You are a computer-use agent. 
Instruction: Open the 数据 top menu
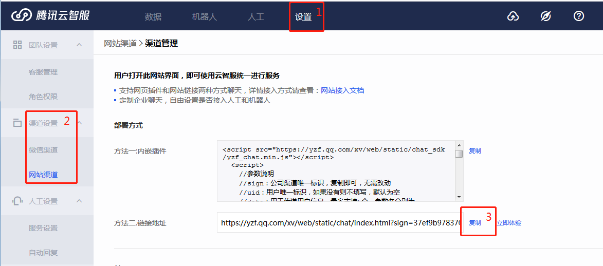pyautogui.click(x=153, y=17)
